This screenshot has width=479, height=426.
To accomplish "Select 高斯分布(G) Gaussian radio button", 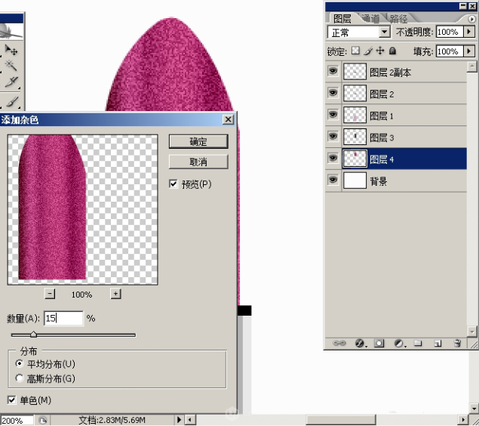I will (20, 378).
